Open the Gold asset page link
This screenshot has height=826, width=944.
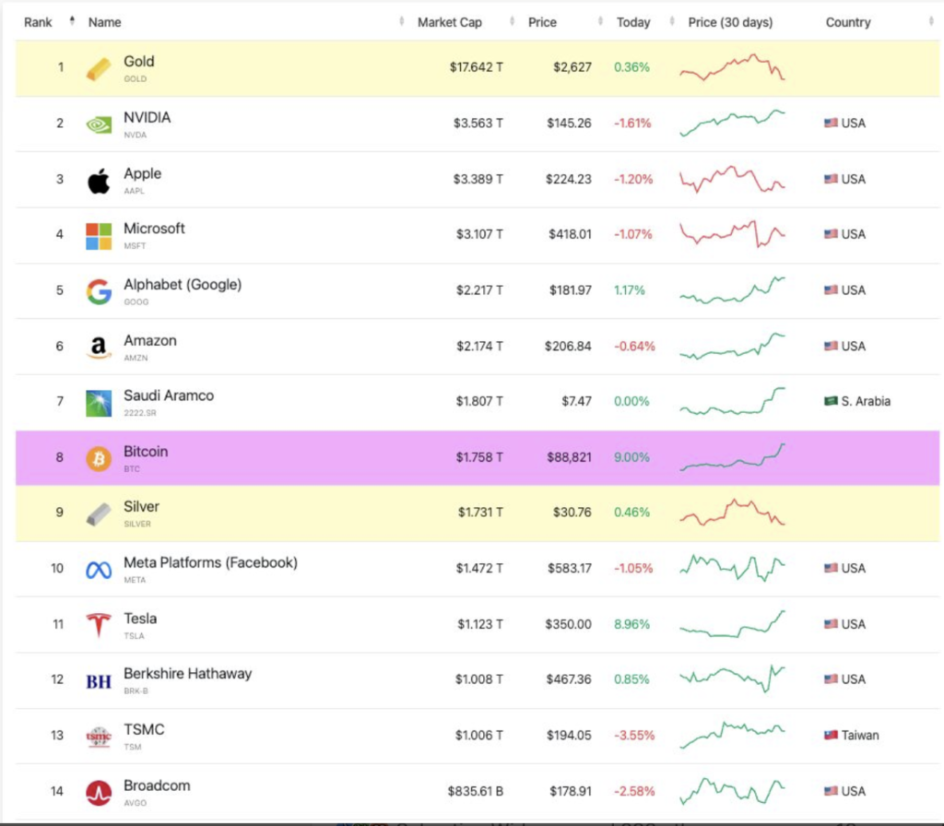139,62
